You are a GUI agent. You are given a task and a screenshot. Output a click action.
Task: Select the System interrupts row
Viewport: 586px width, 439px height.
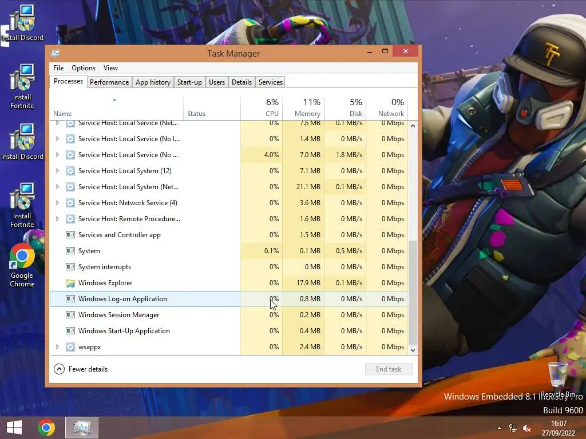tap(229, 267)
